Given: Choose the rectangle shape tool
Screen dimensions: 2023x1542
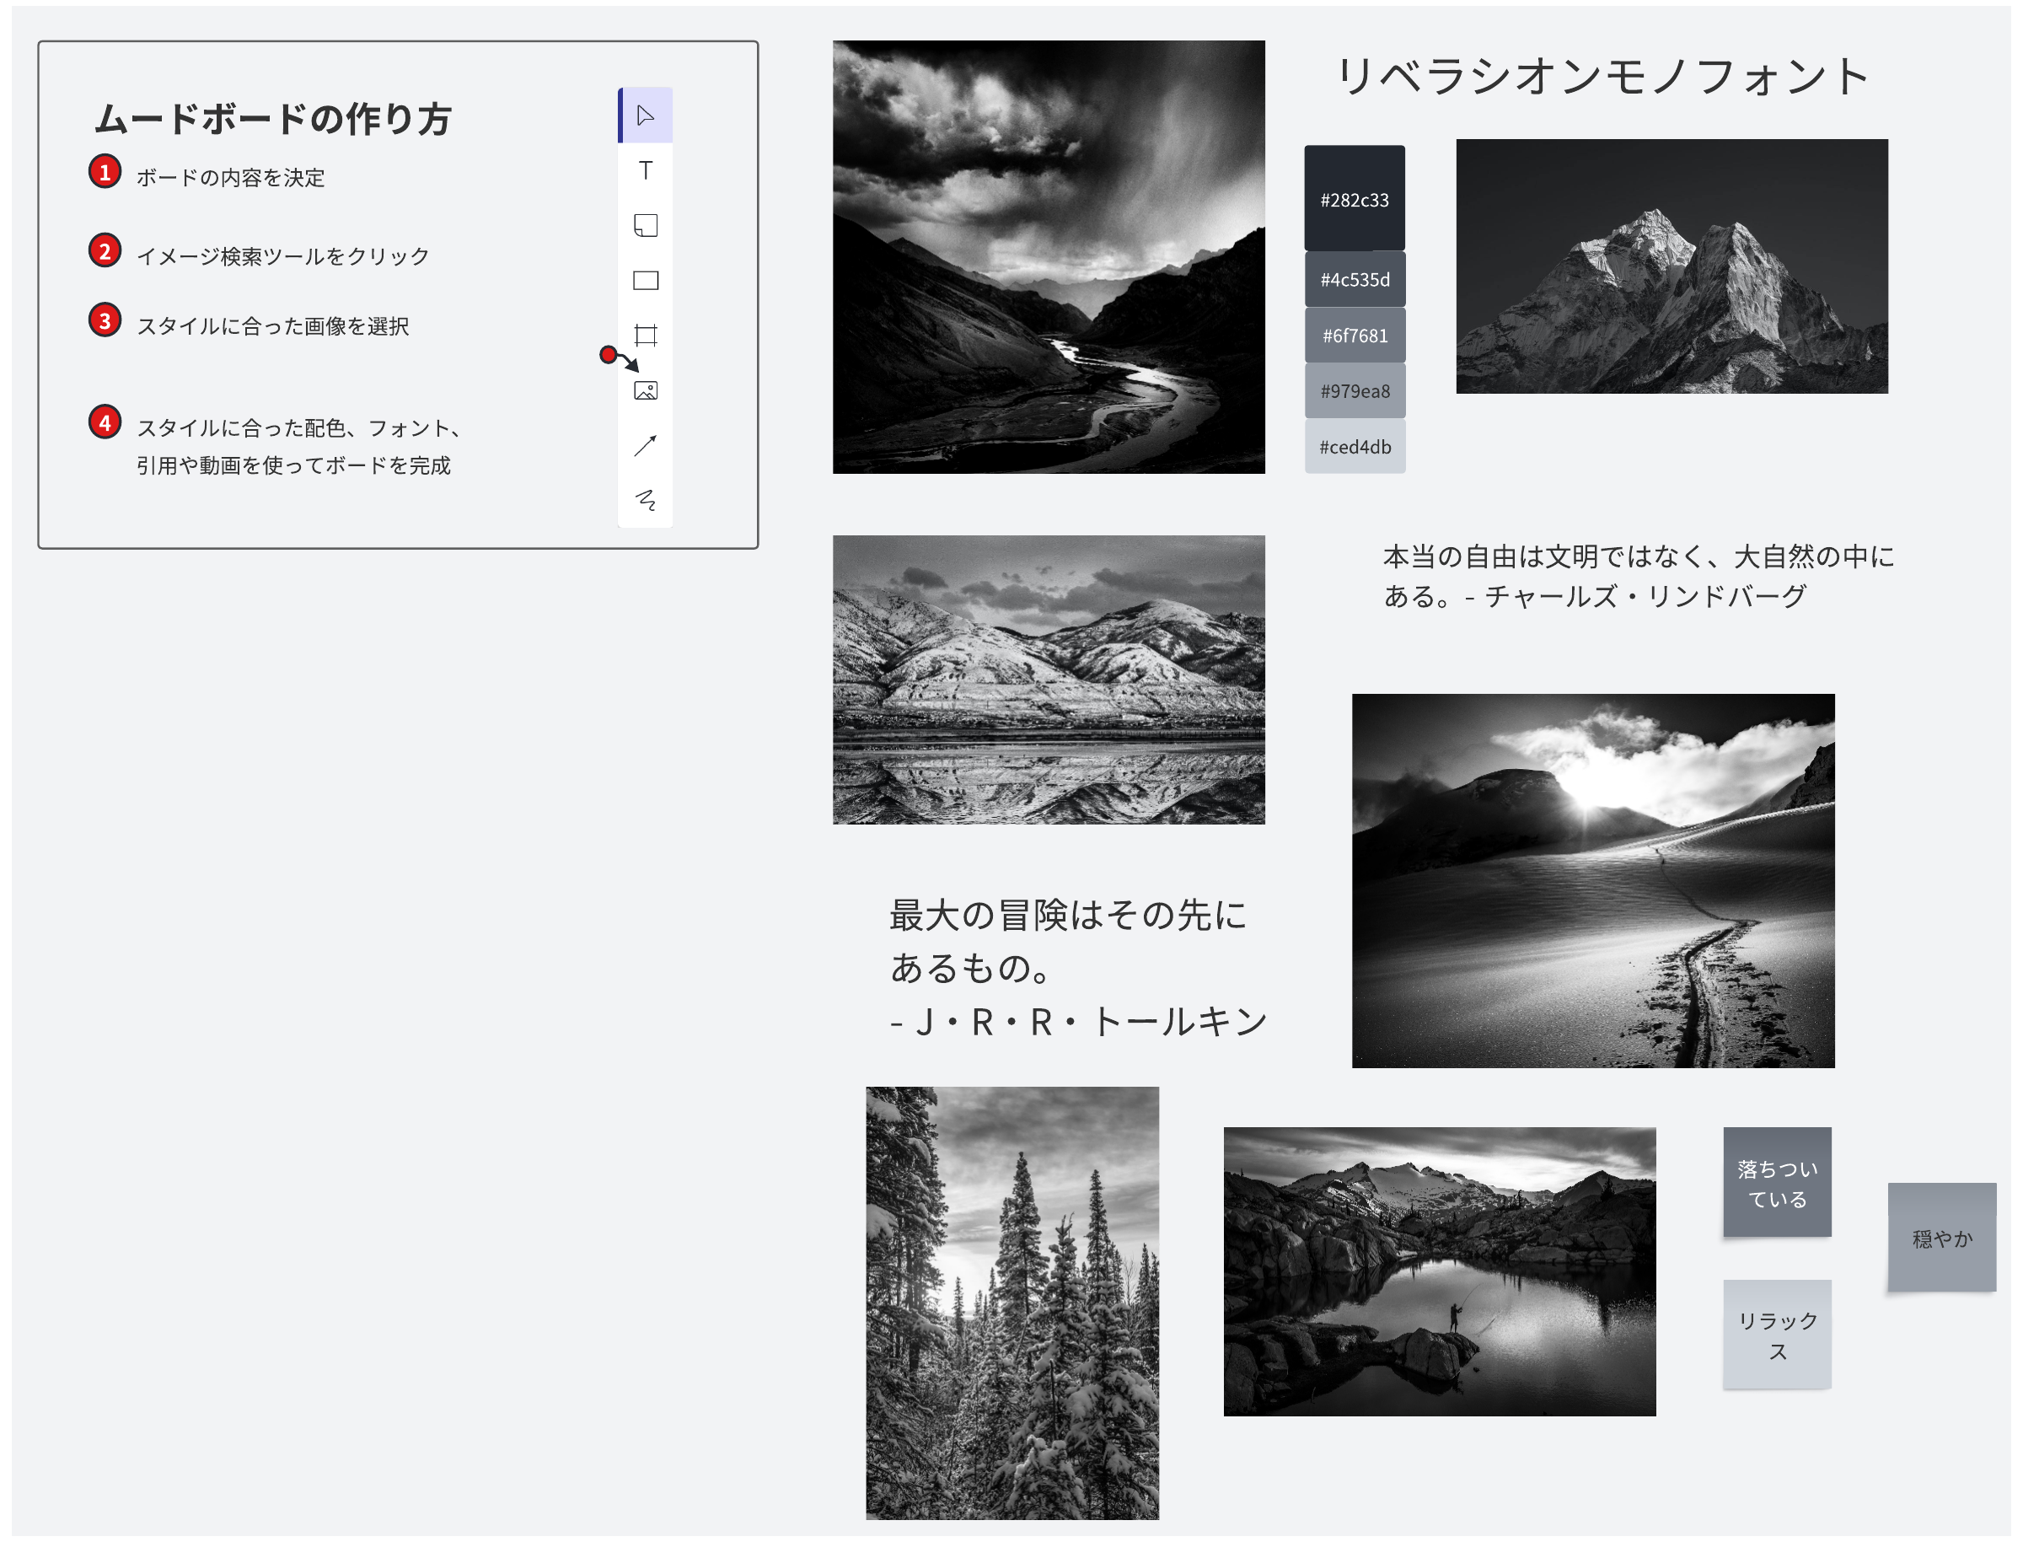Looking at the screenshot, I should click(x=645, y=281).
